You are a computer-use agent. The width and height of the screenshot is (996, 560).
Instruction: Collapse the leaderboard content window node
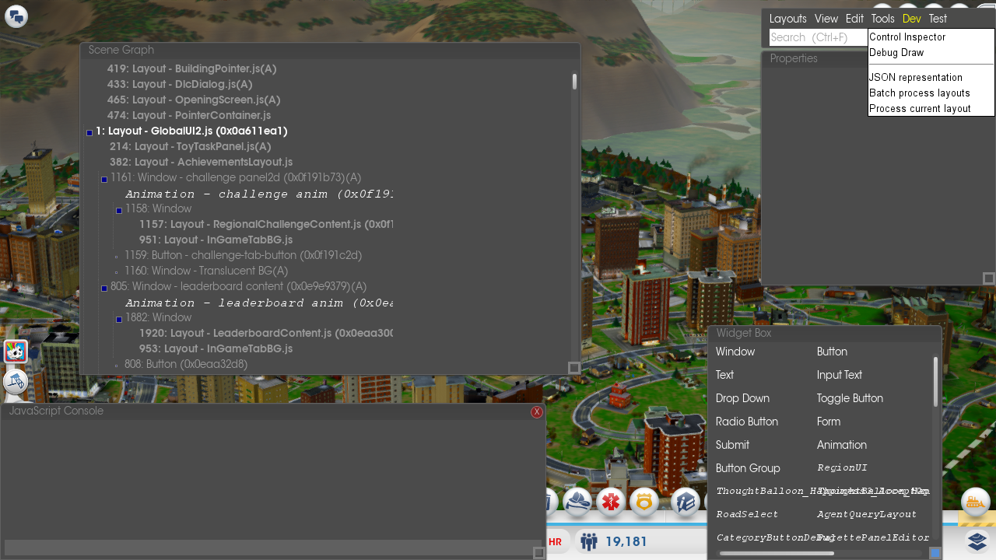coord(104,289)
